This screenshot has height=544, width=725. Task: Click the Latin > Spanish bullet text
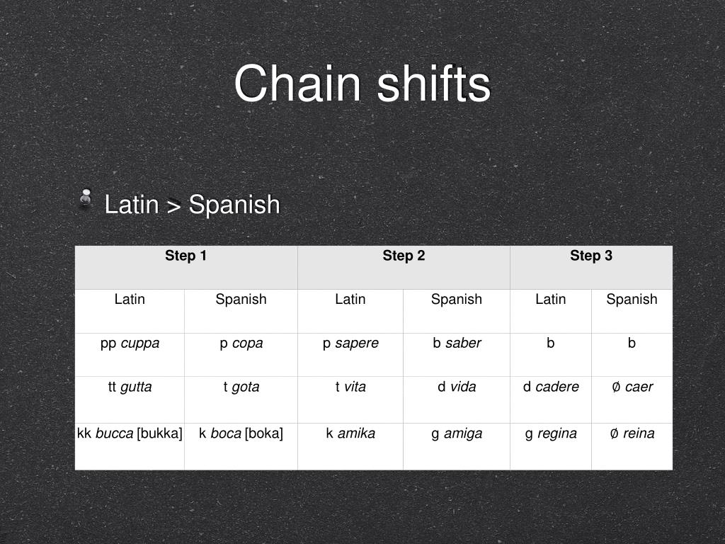pos(193,205)
